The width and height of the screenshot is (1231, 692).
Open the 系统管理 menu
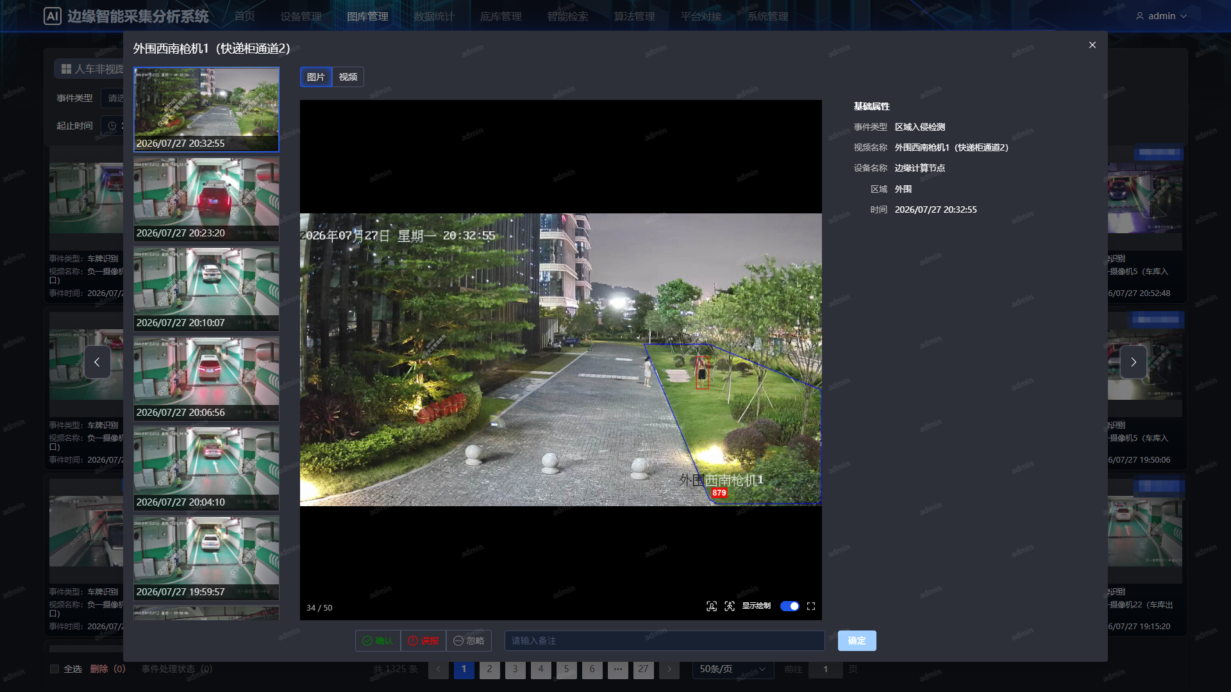pos(767,16)
